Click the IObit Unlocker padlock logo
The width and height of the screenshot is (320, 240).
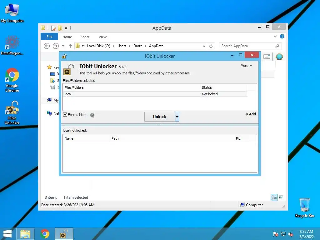68,70
